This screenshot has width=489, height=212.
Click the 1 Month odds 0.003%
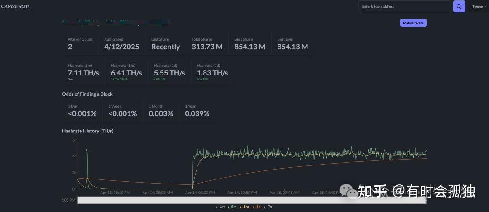tap(161, 113)
